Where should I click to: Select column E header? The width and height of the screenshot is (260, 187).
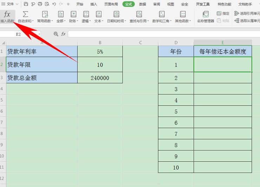coord(223,43)
